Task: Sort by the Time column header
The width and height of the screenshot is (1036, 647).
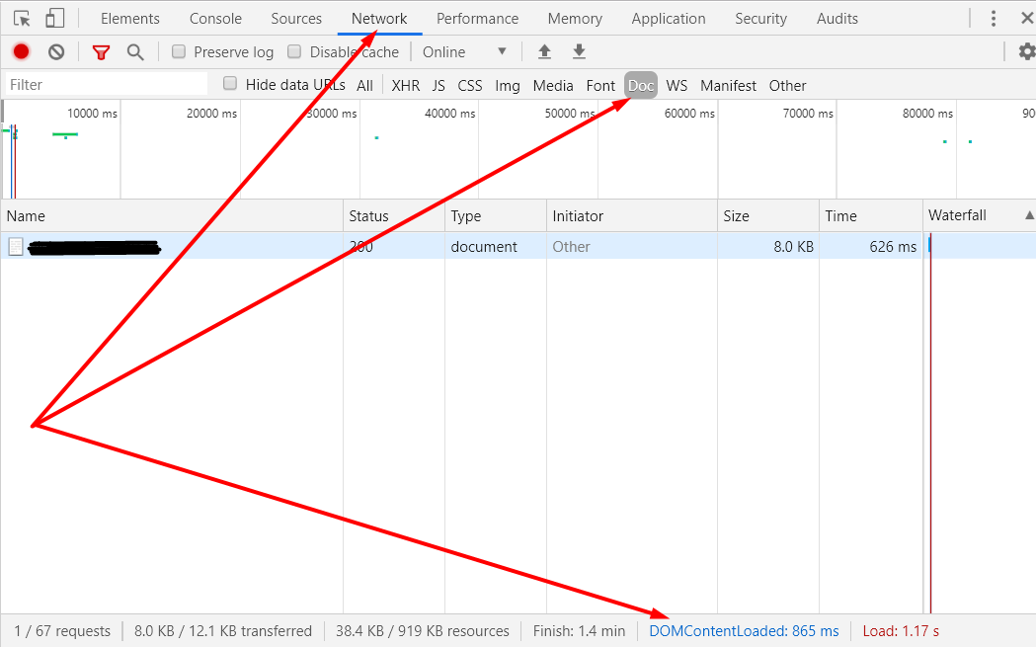Action: click(870, 216)
